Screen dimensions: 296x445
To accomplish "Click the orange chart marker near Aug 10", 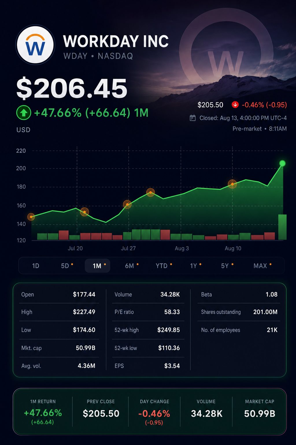I will pos(232,184).
